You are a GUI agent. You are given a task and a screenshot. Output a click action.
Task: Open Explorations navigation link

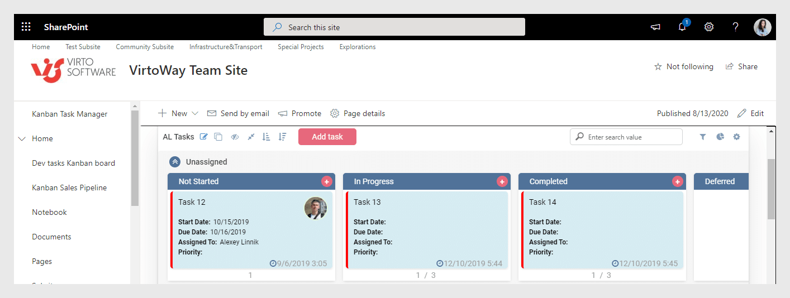click(358, 47)
